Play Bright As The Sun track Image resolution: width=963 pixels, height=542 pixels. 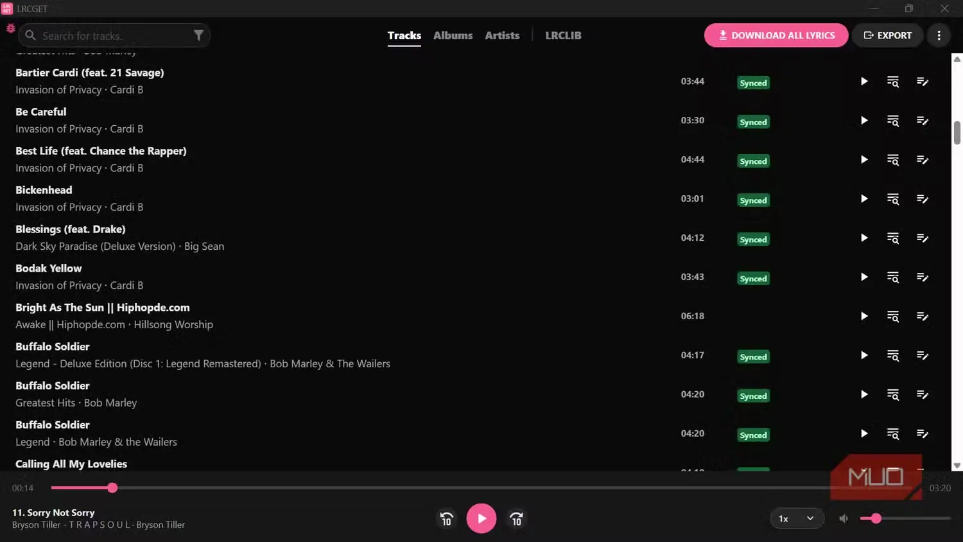[864, 316]
